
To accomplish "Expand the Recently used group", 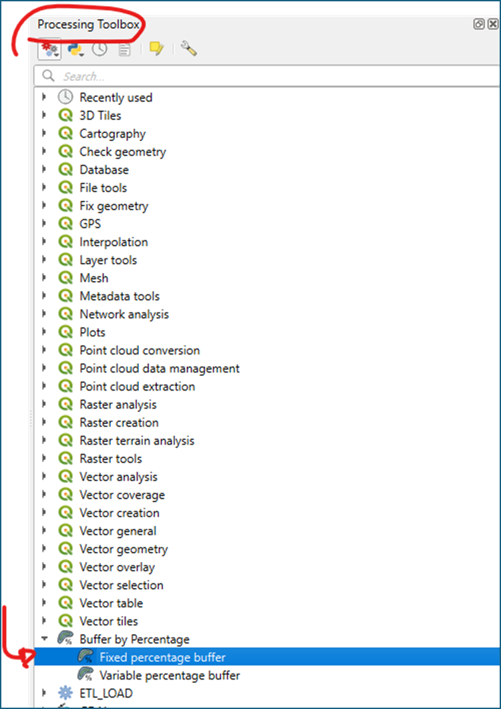I will click(44, 97).
